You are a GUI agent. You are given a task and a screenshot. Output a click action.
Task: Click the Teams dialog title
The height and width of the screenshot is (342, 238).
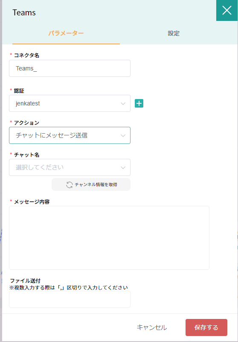(x=24, y=12)
